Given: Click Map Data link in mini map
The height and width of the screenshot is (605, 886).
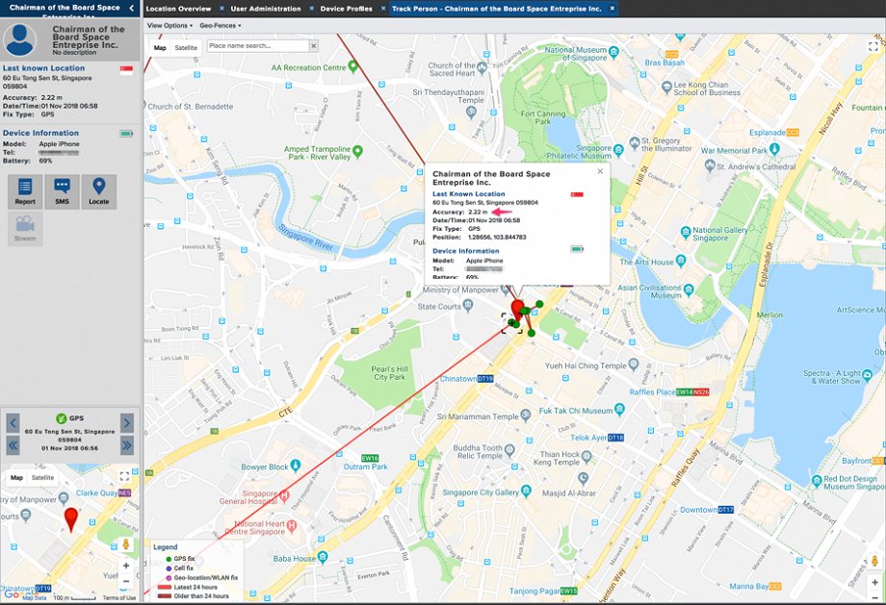Looking at the screenshot, I should tap(35, 597).
